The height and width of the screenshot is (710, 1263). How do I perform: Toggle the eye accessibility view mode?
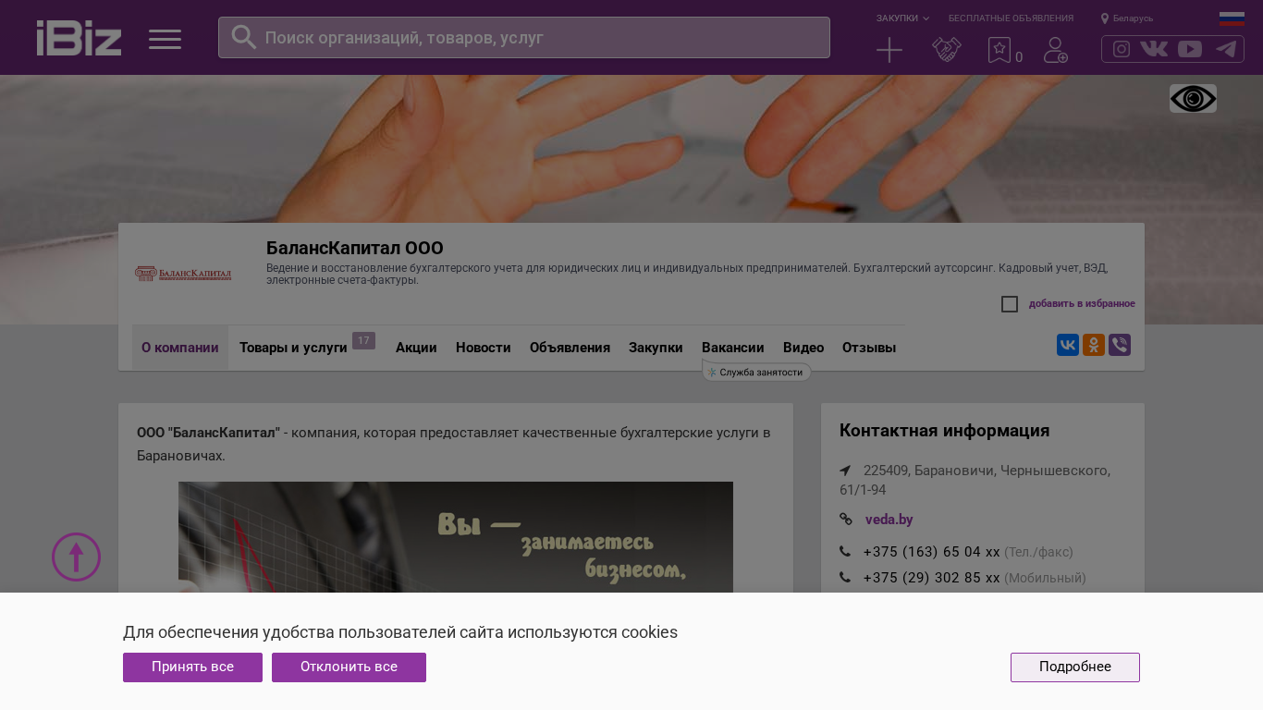click(x=1193, y=99)
